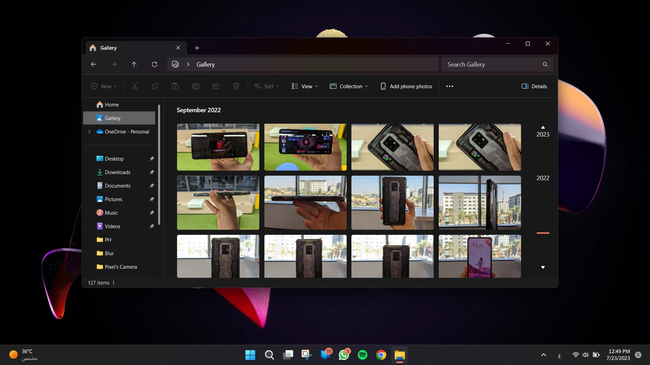Click the Refresh button in navigation bar

(154, 65)
